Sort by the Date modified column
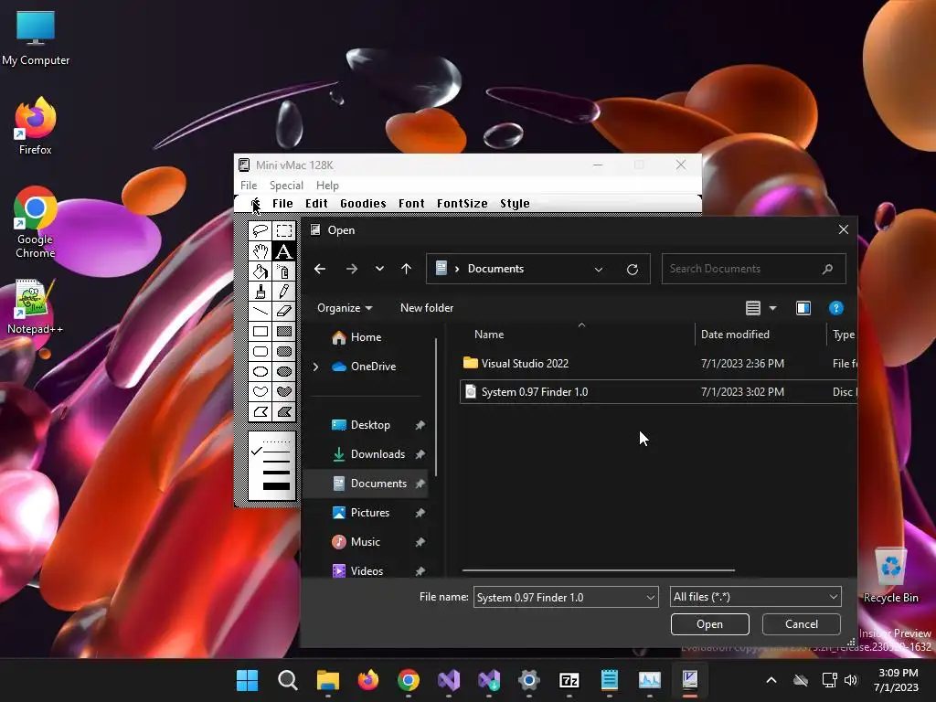 click(x=760, y=335)
